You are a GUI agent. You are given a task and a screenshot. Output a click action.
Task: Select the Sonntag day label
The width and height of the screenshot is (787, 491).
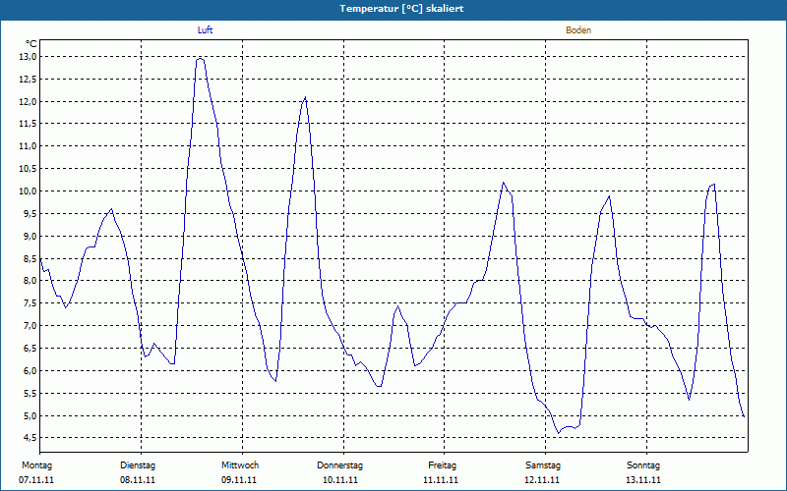[x=643, y=465]
